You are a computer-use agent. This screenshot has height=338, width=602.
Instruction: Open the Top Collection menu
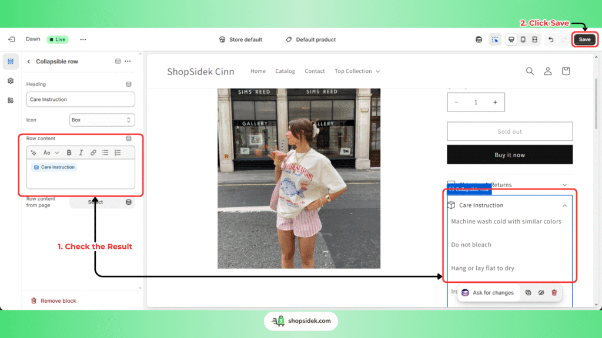(357, 71)
